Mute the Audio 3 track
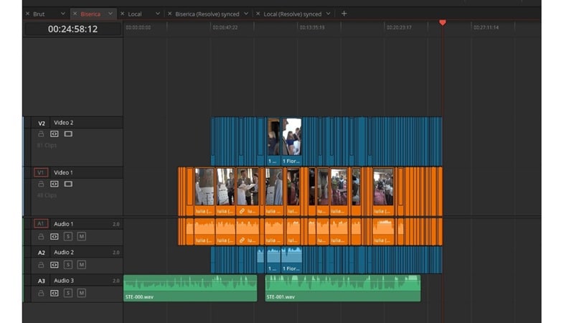 (82, 293)
